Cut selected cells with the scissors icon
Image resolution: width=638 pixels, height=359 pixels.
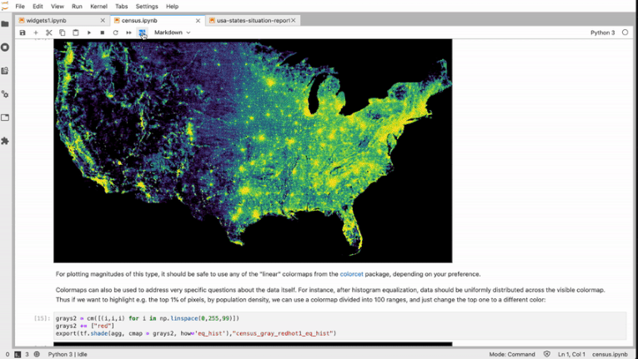click(x=49, y=32)
